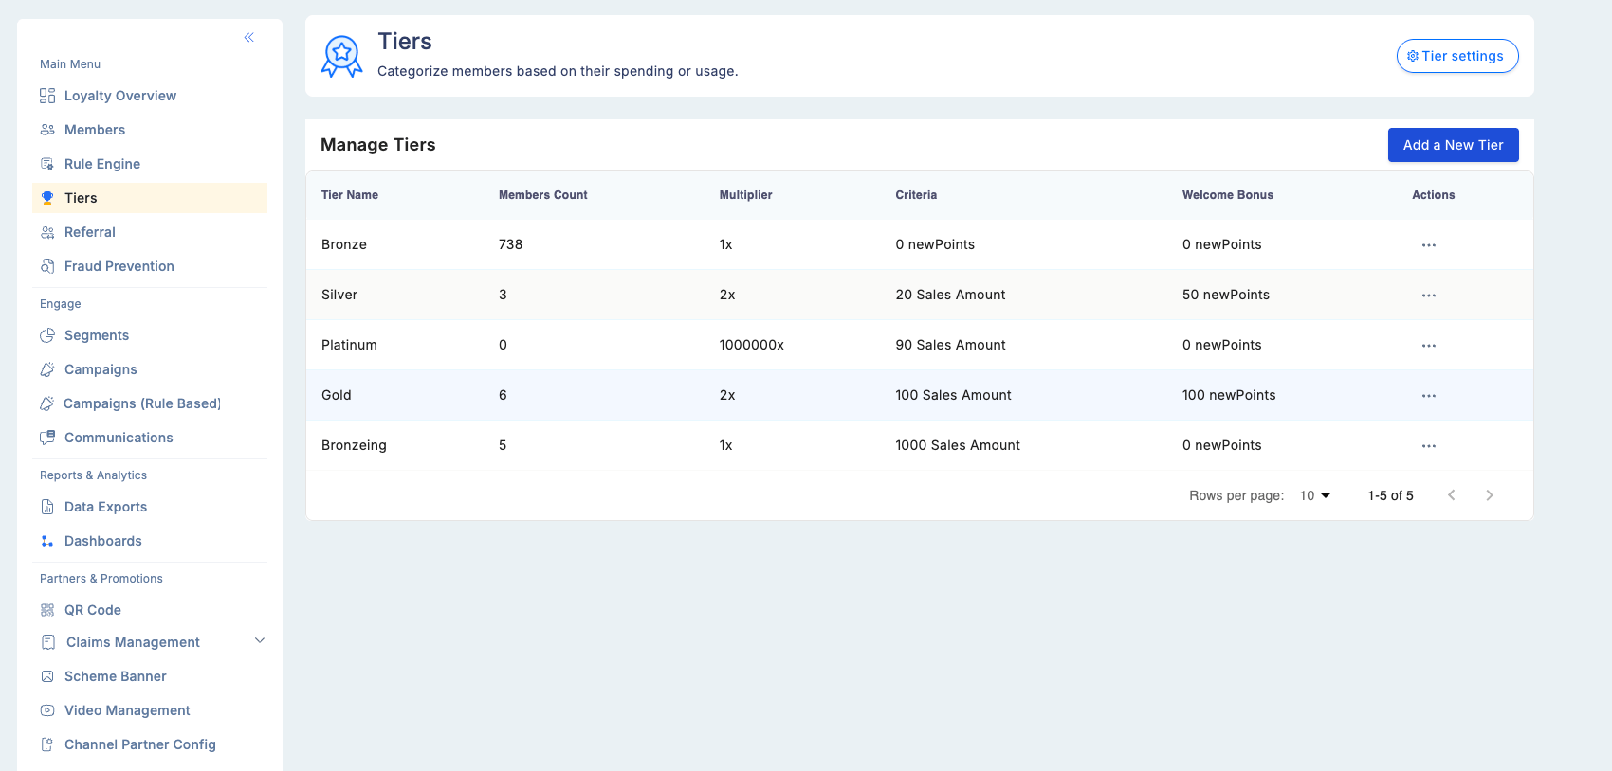
Task: Click the Tiers trophy icon
Action: point(47,198)
